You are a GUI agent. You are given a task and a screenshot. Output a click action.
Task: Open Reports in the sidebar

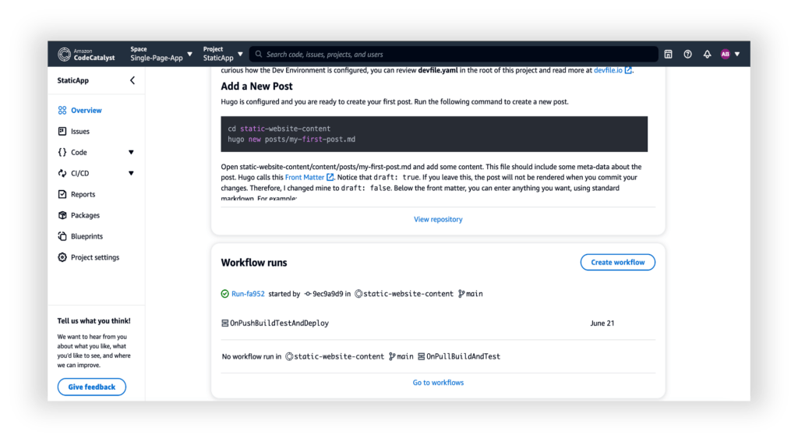tap(83, 194)
